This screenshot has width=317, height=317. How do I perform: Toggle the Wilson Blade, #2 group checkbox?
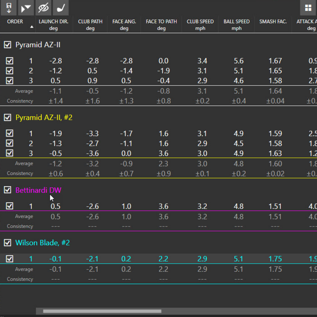pyautogui.click(x=8, y=243)
